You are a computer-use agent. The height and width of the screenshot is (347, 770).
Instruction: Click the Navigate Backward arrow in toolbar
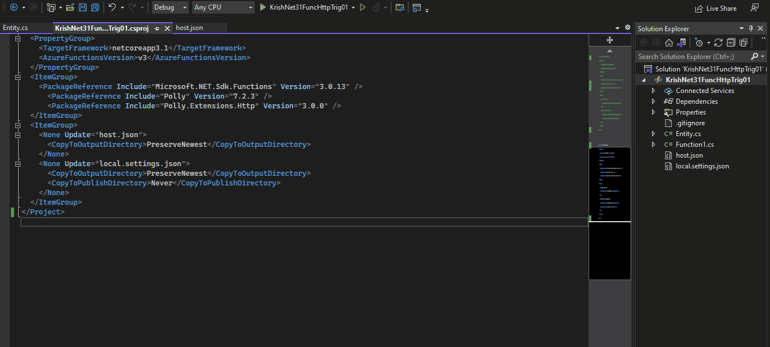pos(14,7)
